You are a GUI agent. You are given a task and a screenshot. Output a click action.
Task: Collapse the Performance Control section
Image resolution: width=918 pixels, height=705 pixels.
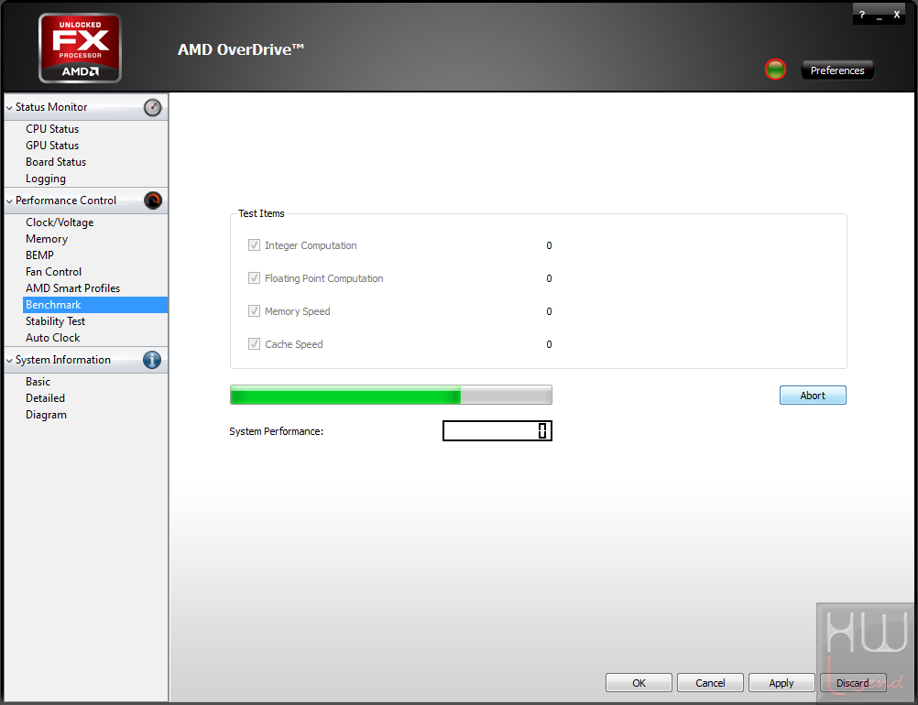[x=9, y=201]
